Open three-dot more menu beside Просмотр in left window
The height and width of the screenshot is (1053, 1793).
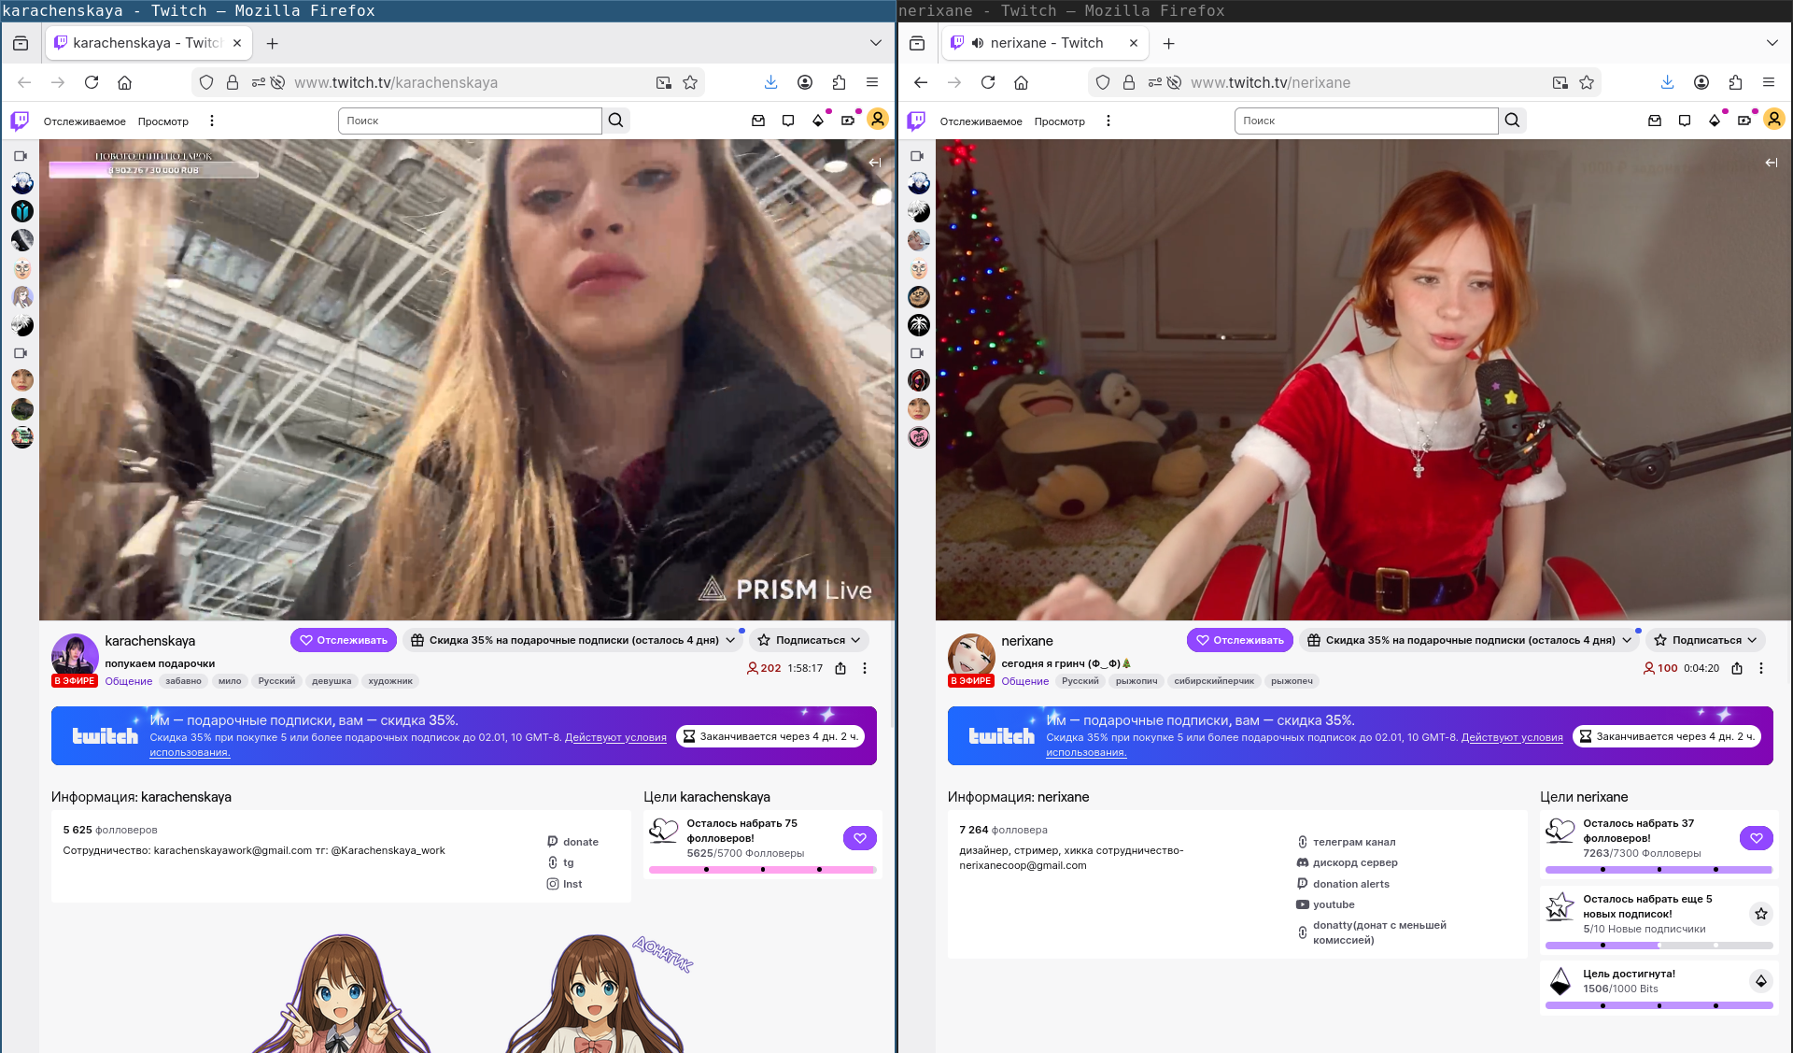point(212,121)
